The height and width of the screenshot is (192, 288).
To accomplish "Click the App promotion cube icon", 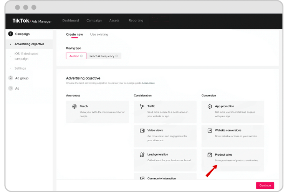I will click(210, 106).
